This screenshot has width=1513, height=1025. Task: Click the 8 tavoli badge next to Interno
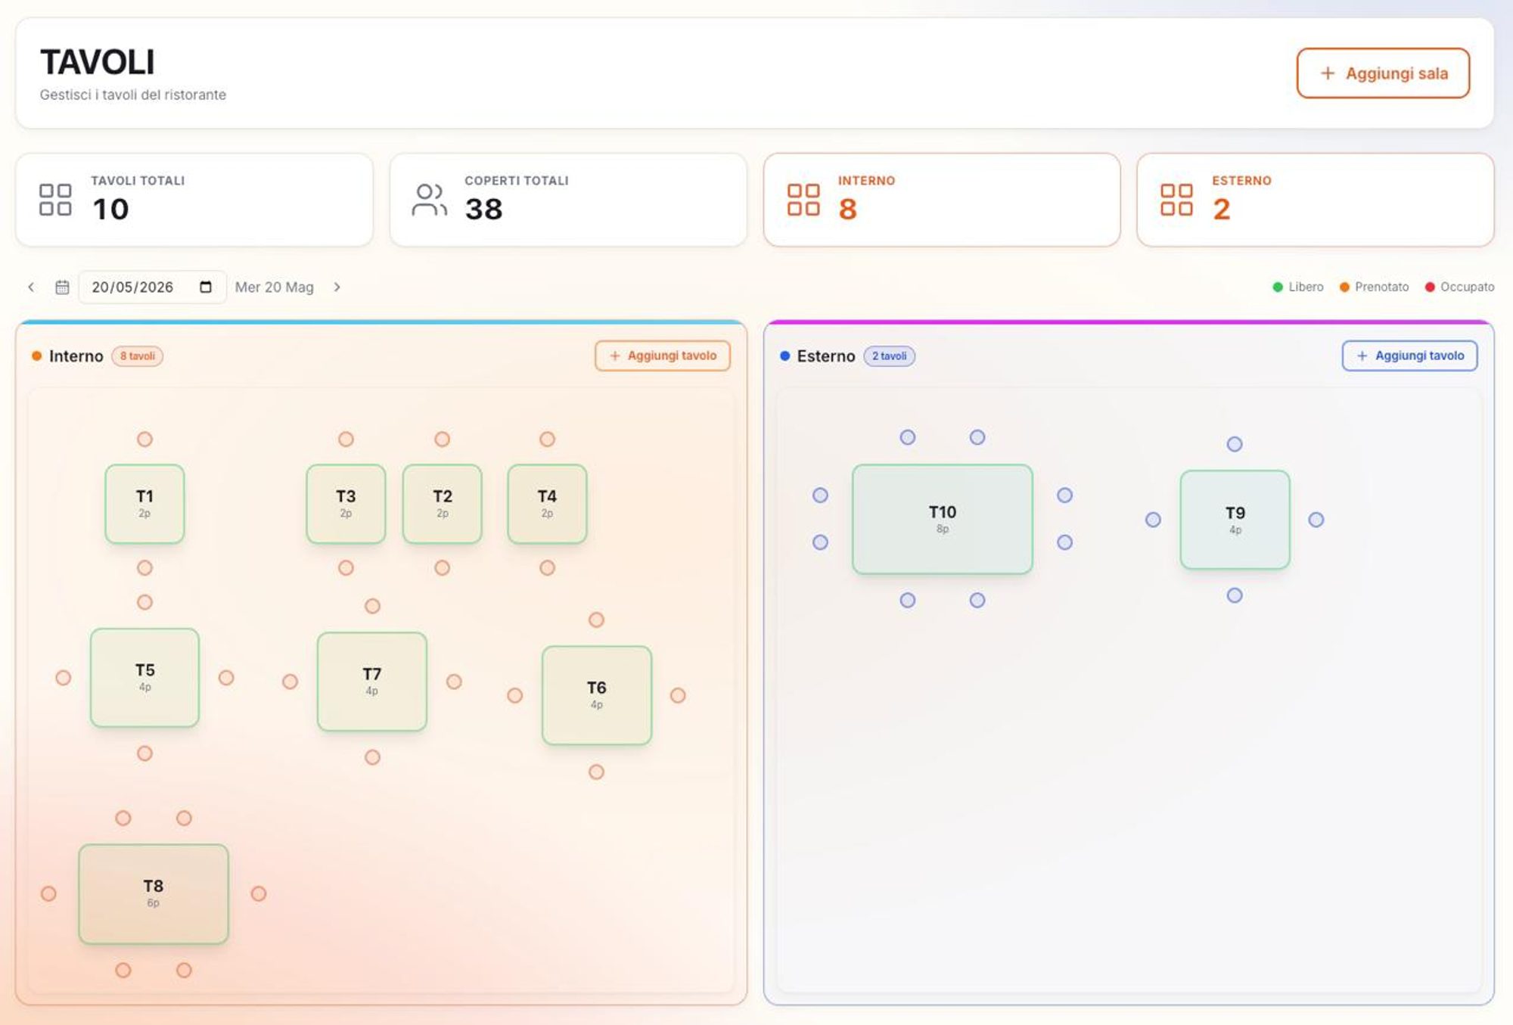(x=138, y=356)
